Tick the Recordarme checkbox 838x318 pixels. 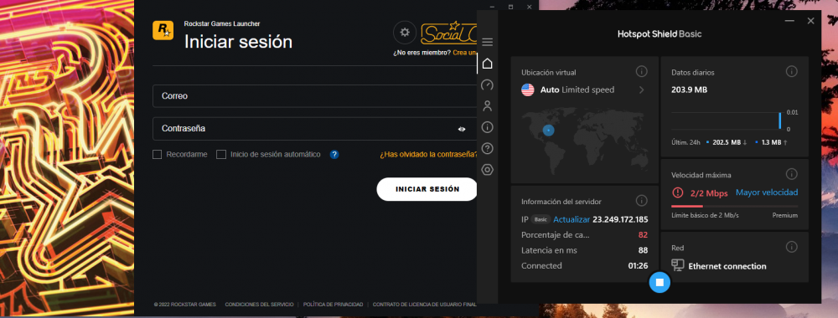click(x=158, y=155)
